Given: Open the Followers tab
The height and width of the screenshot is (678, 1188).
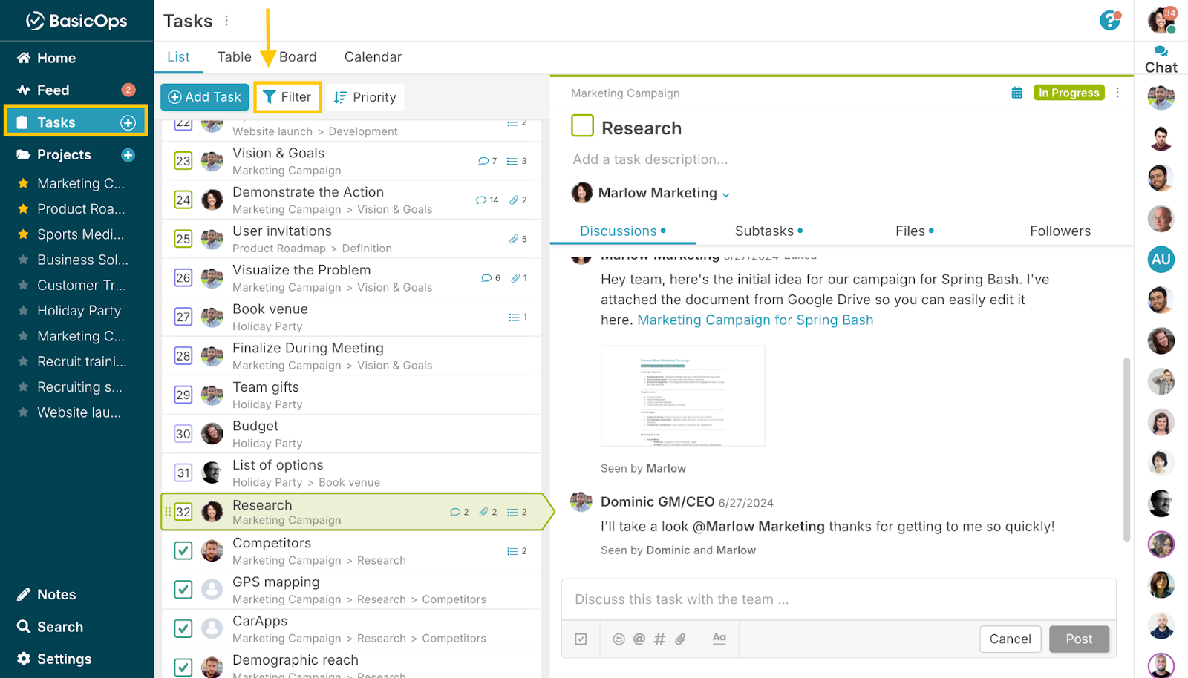Looking at the screenshot, I should pyautogui.click(x=1060, y=231).
